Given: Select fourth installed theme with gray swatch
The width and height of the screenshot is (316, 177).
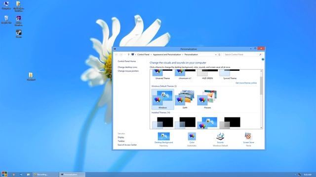Looking at the screenshot, I should click(230, 123).
